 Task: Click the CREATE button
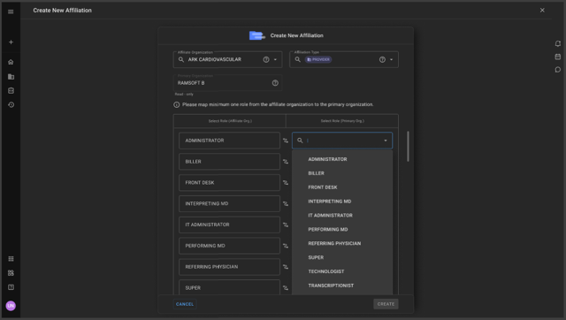[386, 304]
